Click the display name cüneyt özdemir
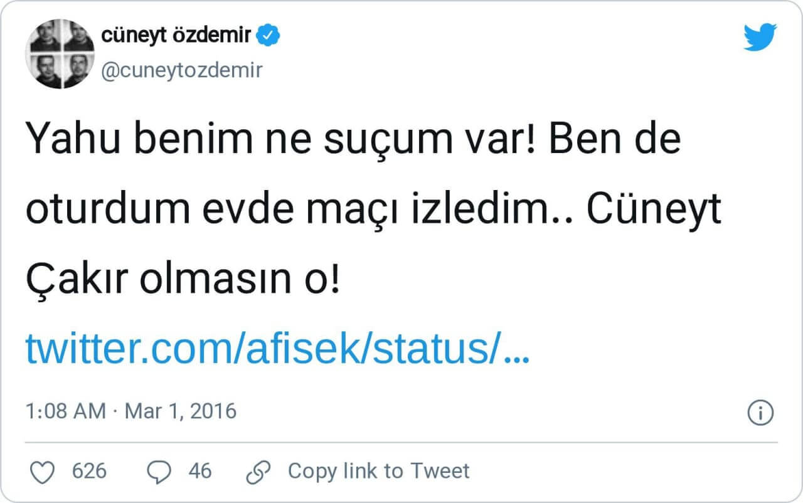 [176, 36]
